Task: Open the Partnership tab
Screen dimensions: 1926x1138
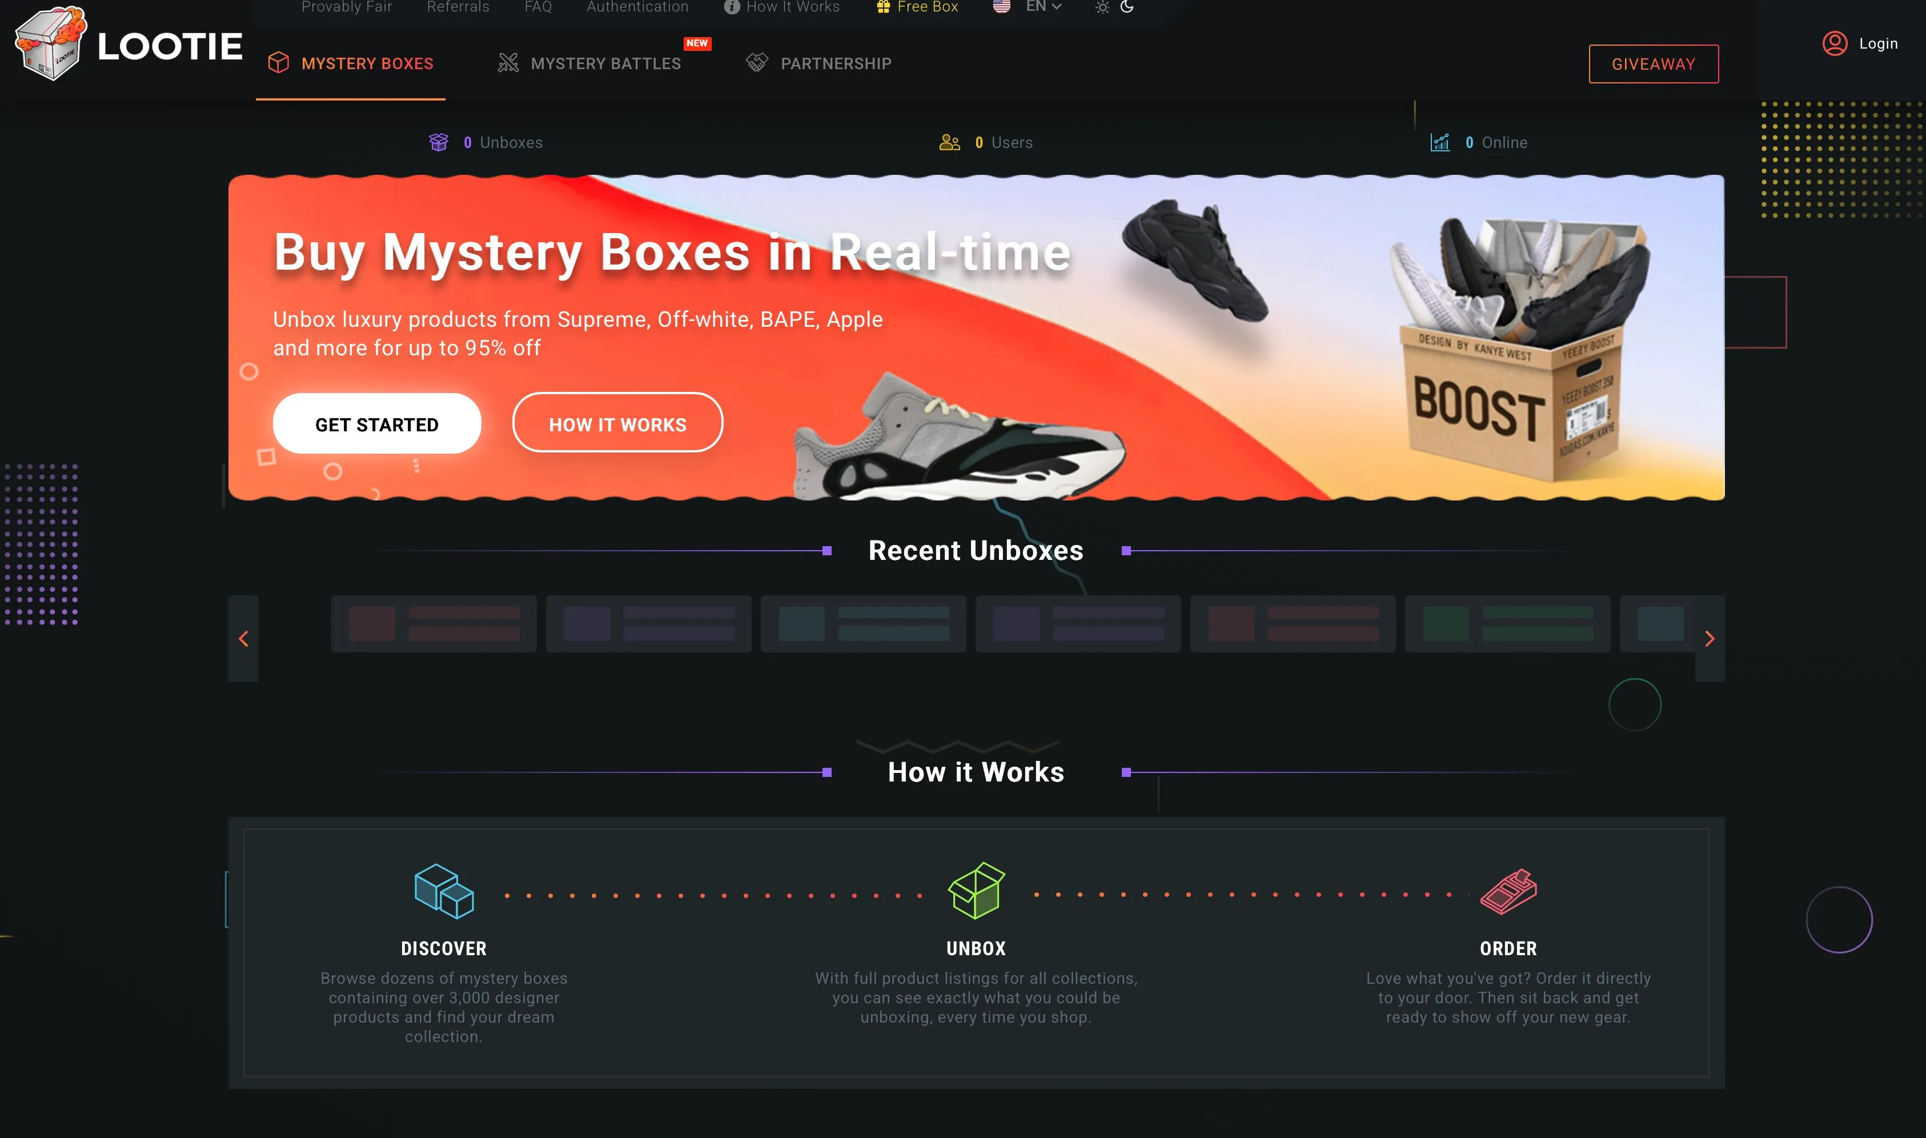Action: (x=818, y=63)
